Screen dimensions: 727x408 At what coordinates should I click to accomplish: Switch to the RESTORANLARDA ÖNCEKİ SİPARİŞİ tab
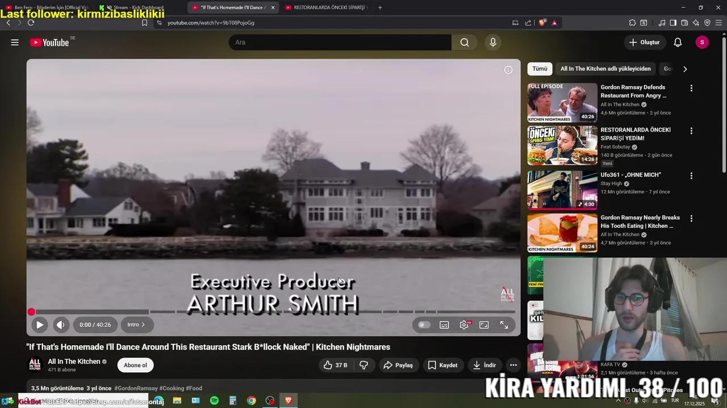coord(327,7)
